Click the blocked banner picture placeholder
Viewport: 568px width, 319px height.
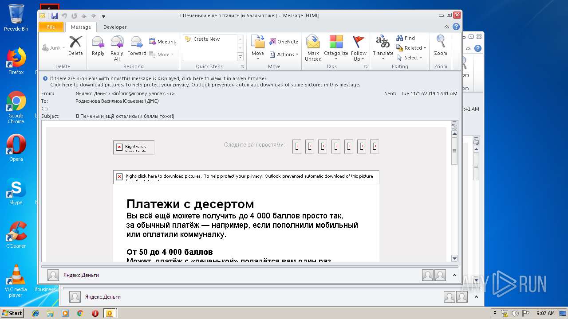click(246, 177)
